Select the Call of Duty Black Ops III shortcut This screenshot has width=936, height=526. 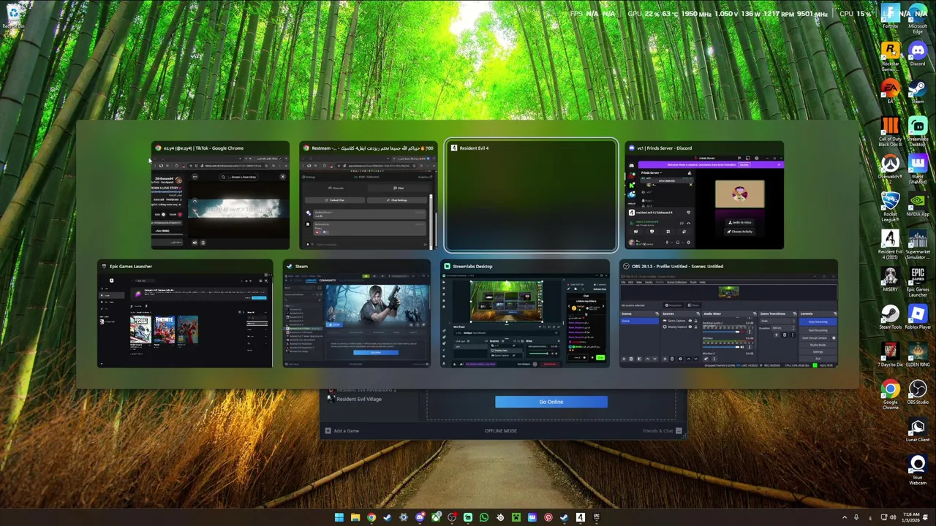pyautogui.click(x=890, y=131)
